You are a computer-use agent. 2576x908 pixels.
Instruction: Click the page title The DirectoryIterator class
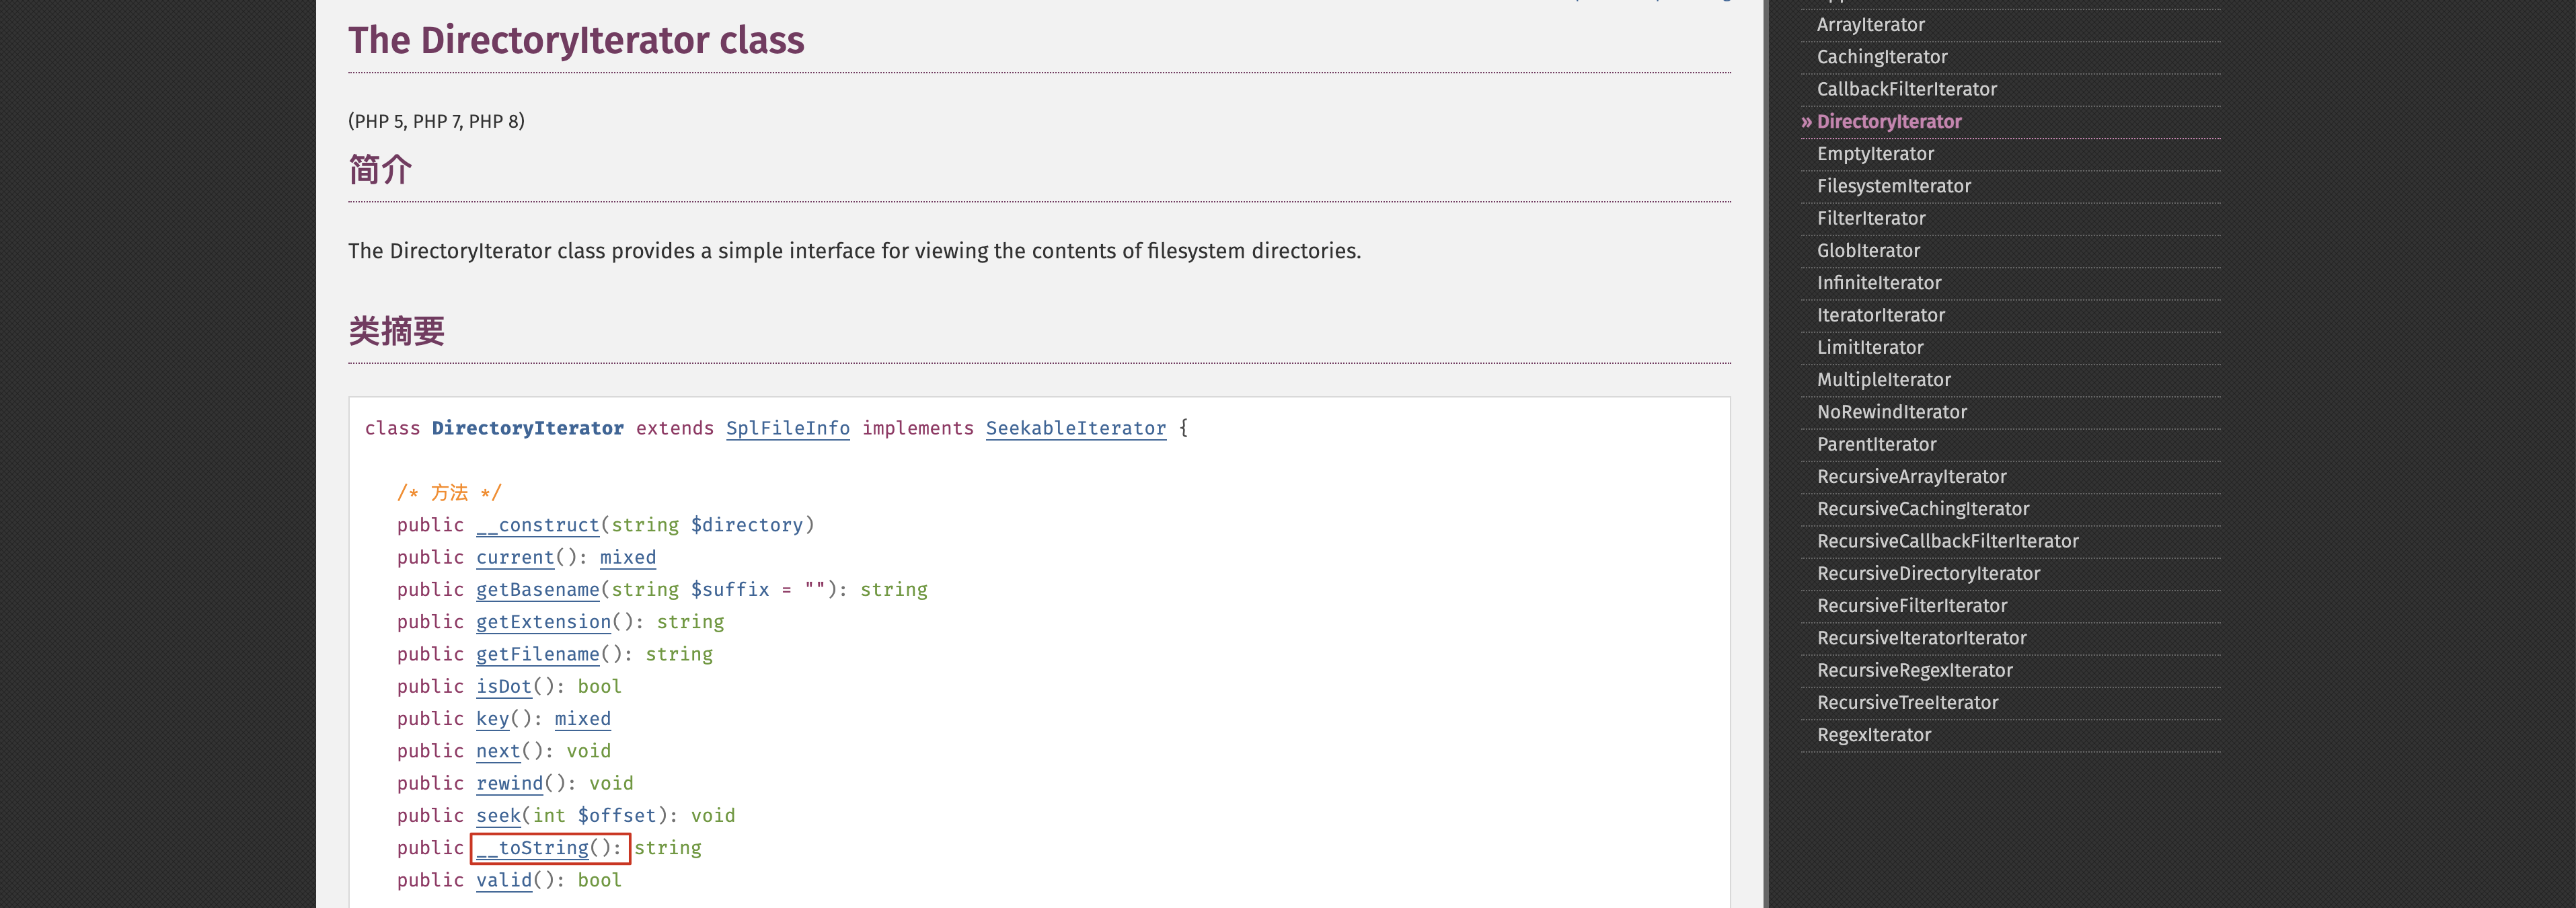(x=576, y=40)
